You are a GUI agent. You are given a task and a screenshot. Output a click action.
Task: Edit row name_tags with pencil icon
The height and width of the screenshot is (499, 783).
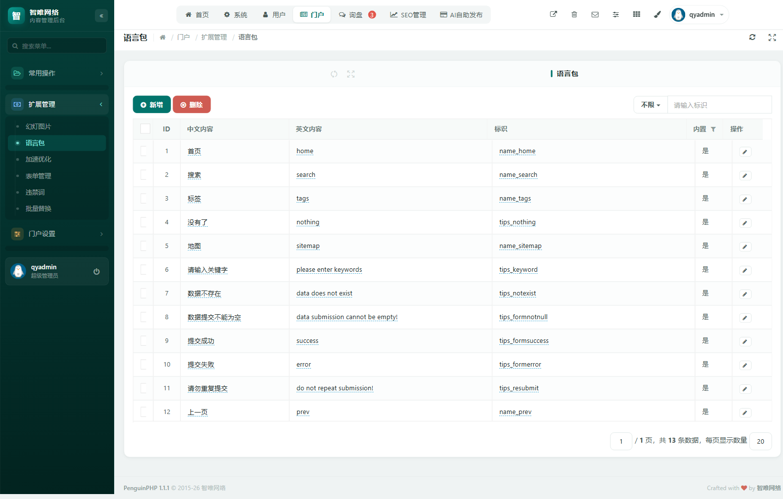745,199
